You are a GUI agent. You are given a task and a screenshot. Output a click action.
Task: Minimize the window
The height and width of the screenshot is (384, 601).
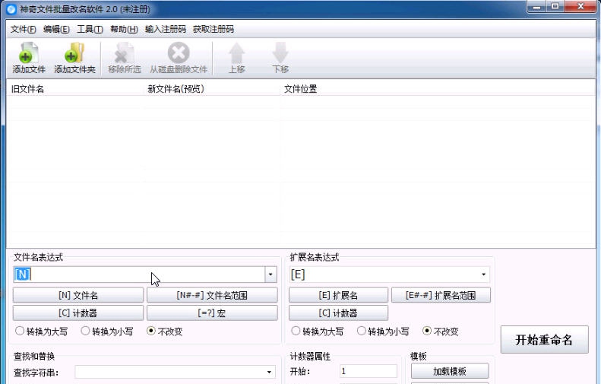click(536, 7)
